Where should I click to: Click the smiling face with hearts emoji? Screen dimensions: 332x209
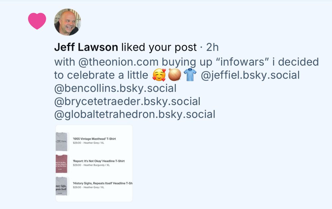[159, 75]
